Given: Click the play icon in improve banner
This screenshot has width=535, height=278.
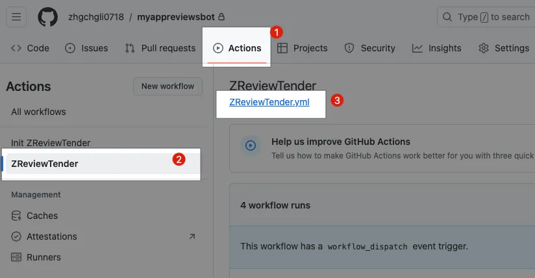Looking at the screenshot, I should (x=251, y=145).
